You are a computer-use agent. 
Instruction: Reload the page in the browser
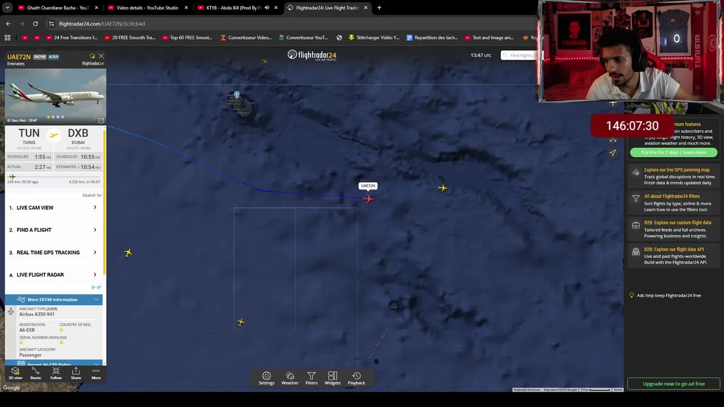pos(35,24)
